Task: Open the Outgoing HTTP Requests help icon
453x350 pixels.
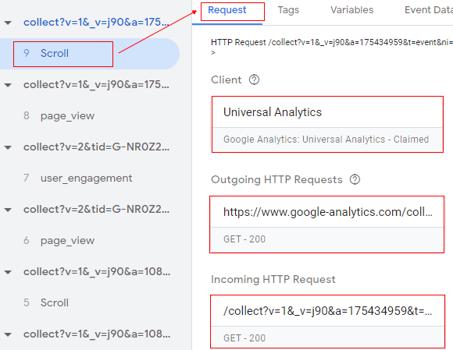Action: tap(355, 179)
